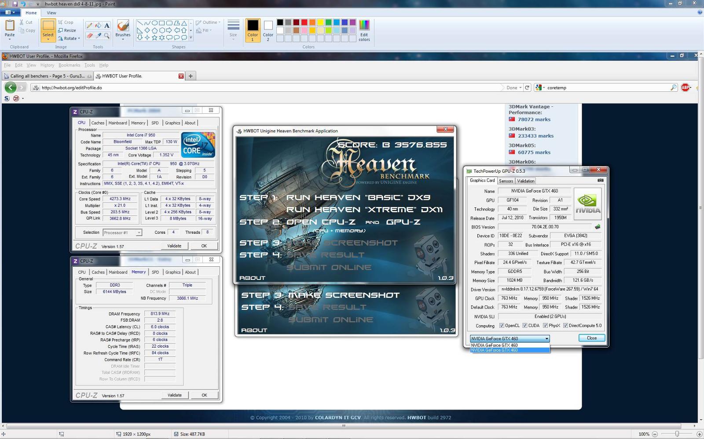The image size is (704, 439).
Task: Click Close button in GPU-Z
Action: [x=592, y=338]
